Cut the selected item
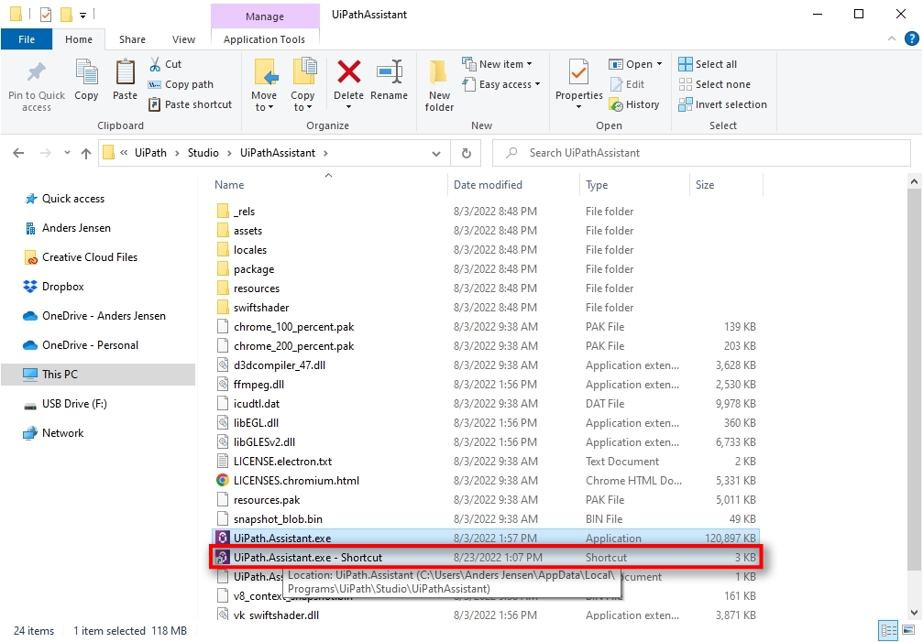 [165, 64]
